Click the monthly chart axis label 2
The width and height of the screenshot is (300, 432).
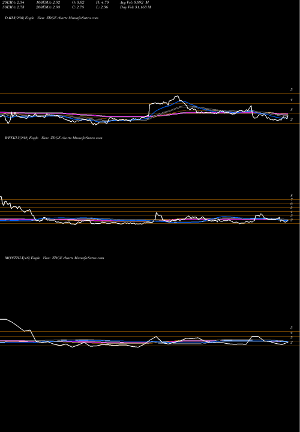tap(291, 343)
